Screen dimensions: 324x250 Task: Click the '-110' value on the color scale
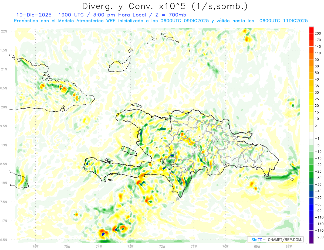319,217
